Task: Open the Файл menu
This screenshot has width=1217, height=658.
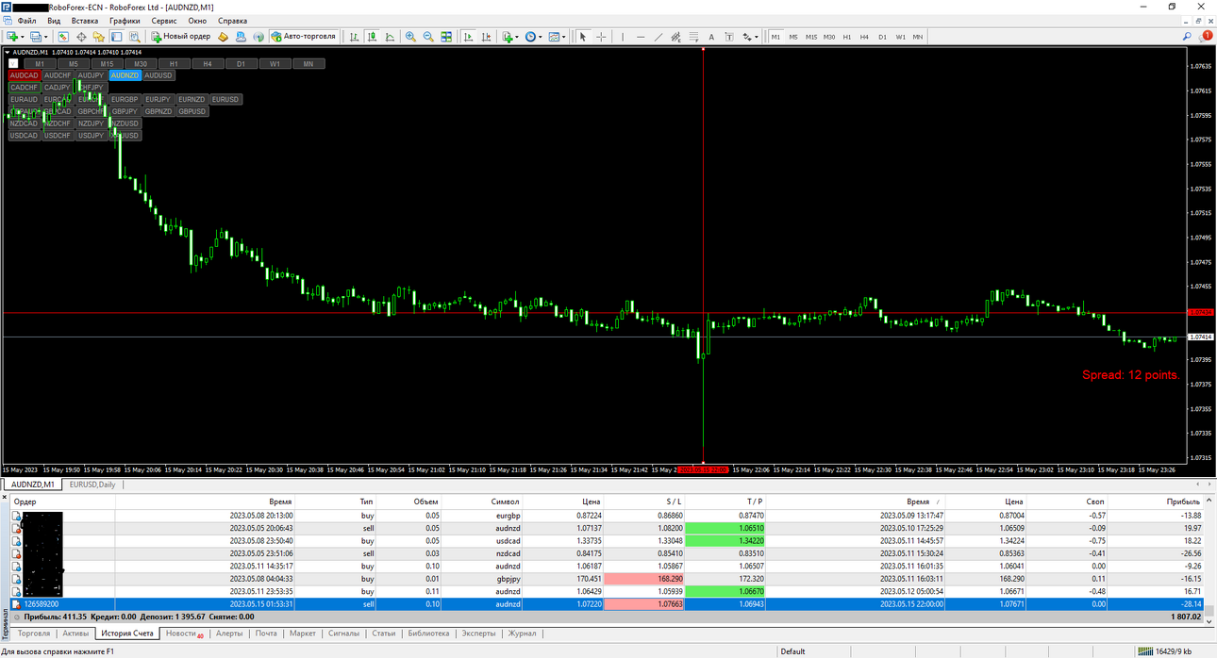Action: tap(26, 20)
